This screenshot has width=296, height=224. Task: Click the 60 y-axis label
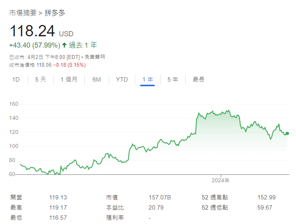pyautogui.click(x=12, y=174)
